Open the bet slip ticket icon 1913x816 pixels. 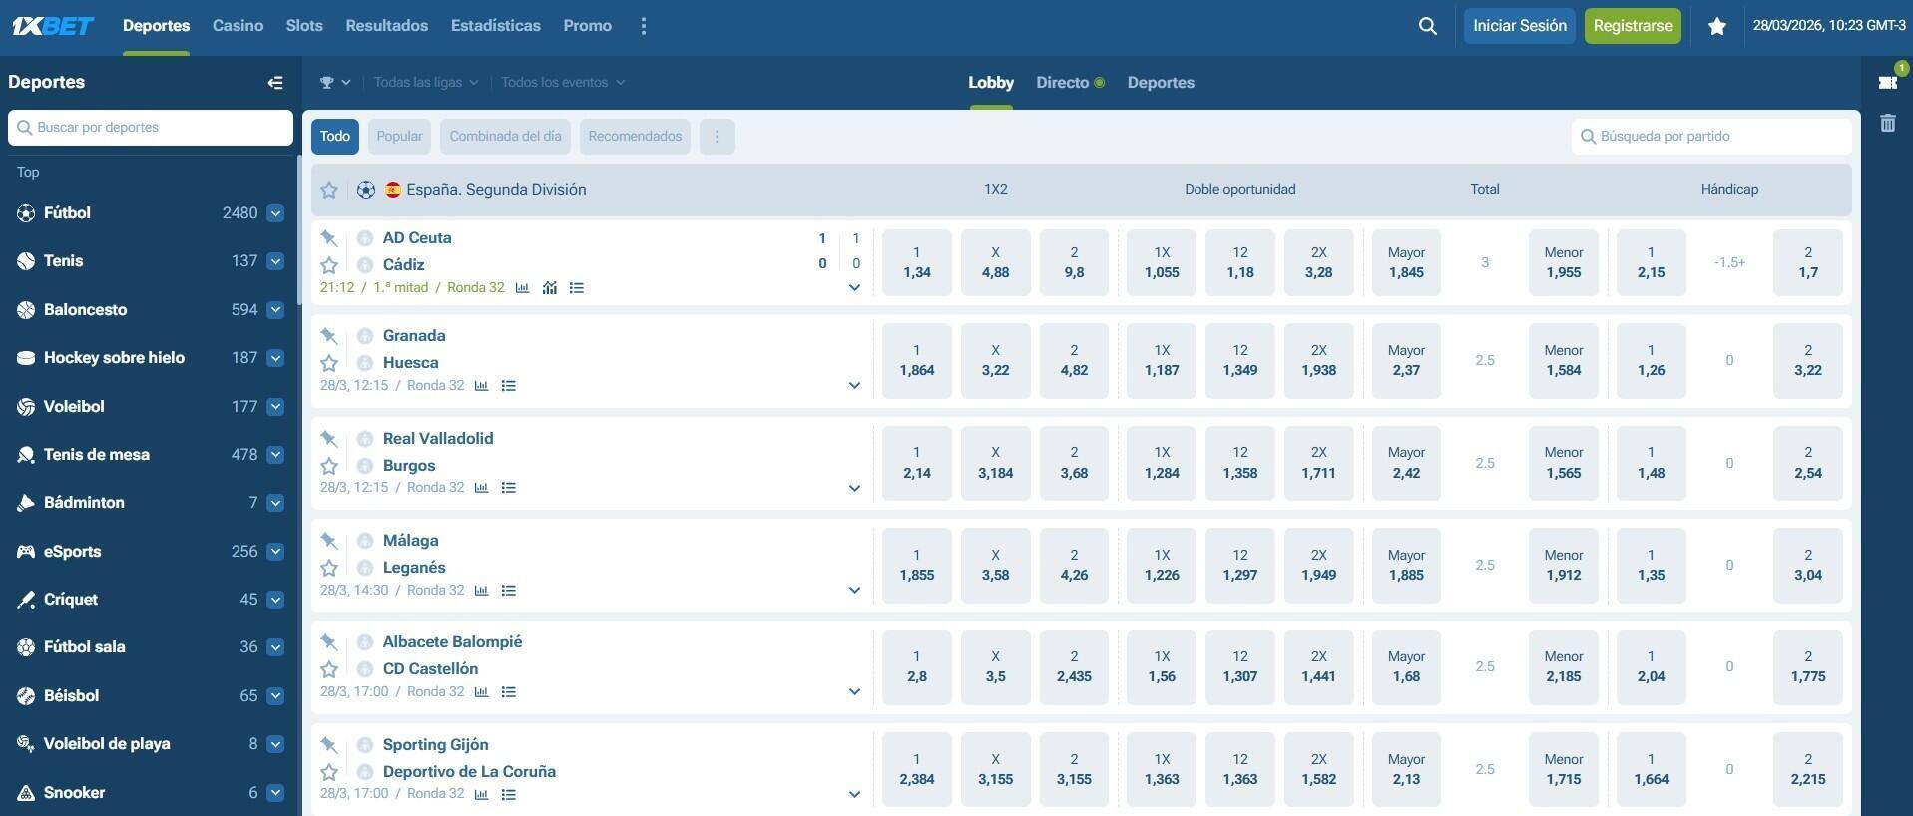click(1887, 82)
